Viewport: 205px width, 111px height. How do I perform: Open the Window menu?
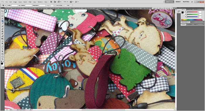pos(40,2)
